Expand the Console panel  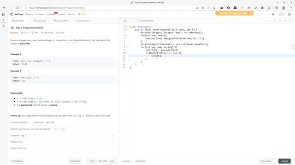(127, 161)
